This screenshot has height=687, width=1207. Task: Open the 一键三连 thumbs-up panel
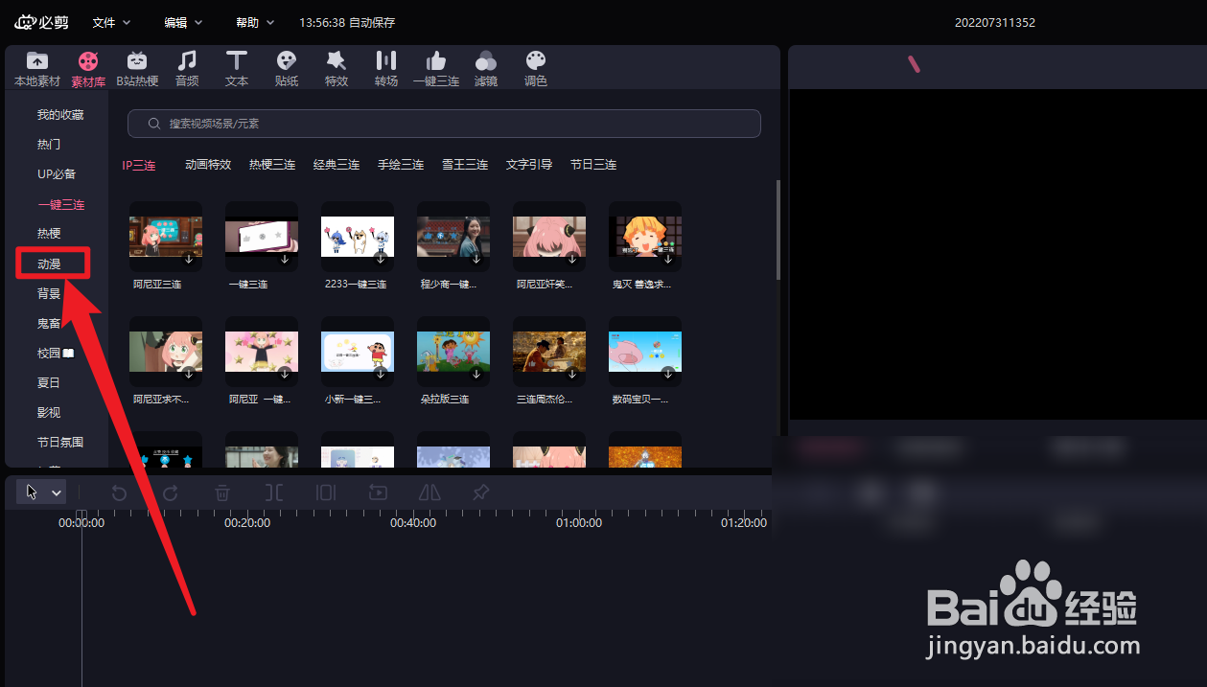click(436, 69)
